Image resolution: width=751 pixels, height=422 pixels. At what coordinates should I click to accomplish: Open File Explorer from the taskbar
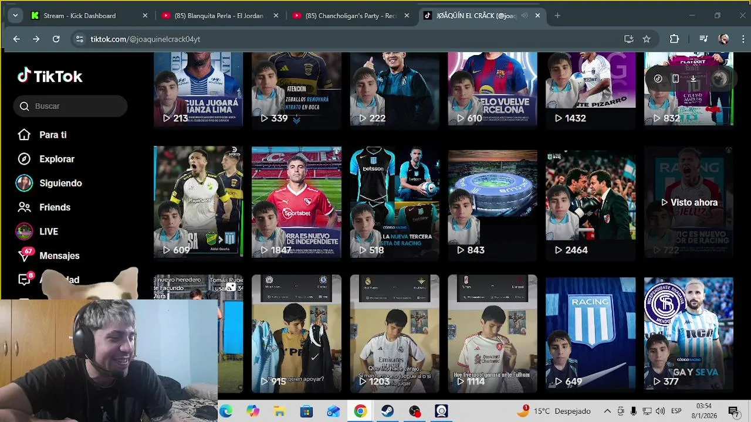pyautogui.click(x=279, y=411)
